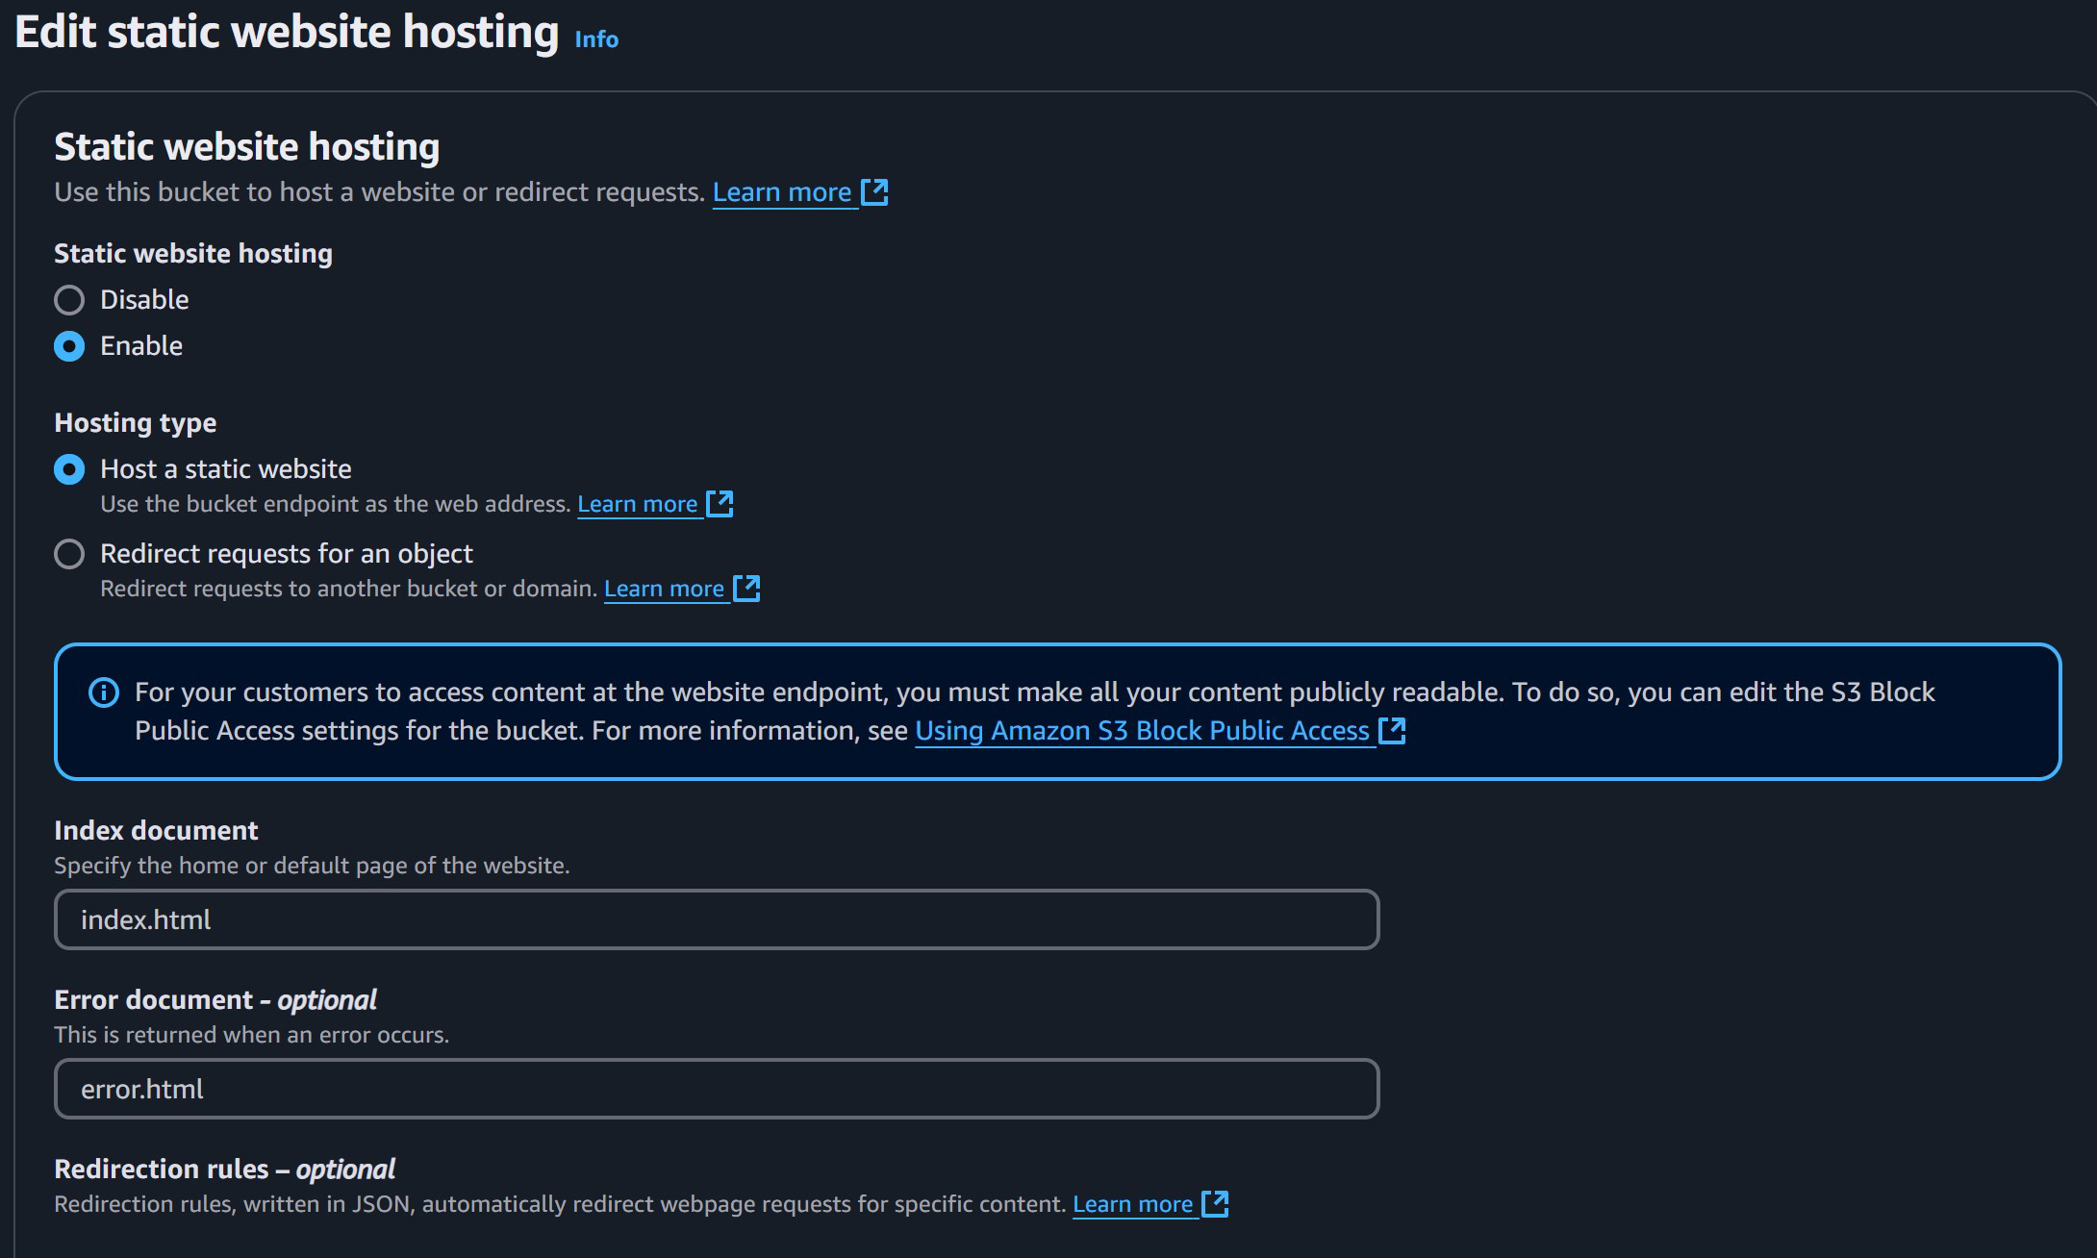This screenshot has height=1258, width=2097.
Task: Click the Index document input field
Action: [x=717, y=919]
